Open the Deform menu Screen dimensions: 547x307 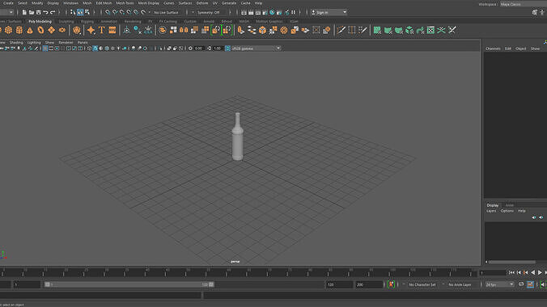click(x=202, y=3)
